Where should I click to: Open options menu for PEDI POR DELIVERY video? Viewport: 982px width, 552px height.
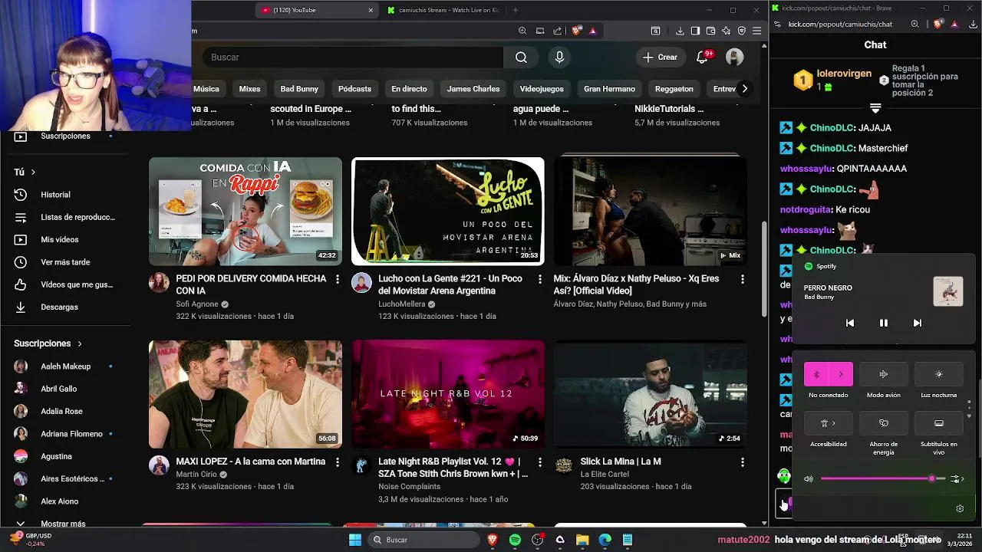point(337,280)
